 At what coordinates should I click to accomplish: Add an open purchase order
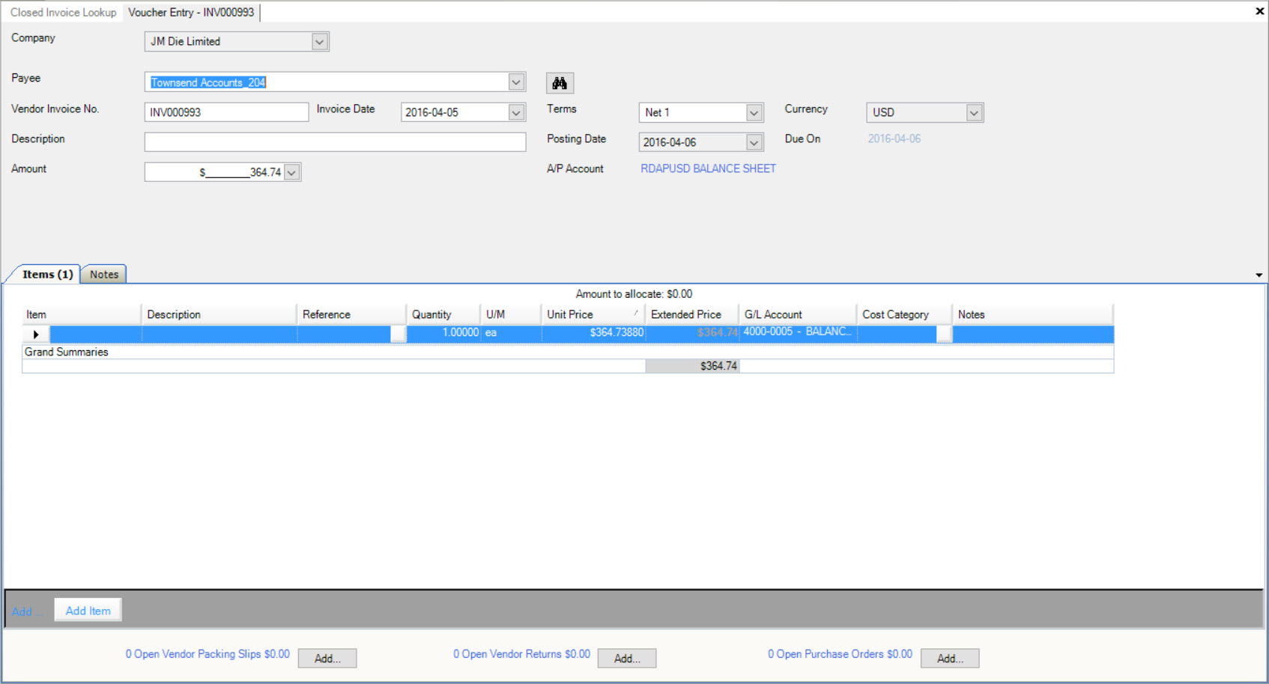coord(950,659)
